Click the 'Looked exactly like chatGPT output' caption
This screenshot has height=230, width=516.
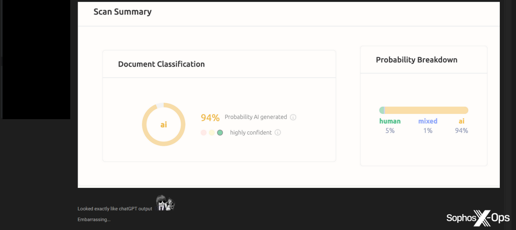click(114, 208)
